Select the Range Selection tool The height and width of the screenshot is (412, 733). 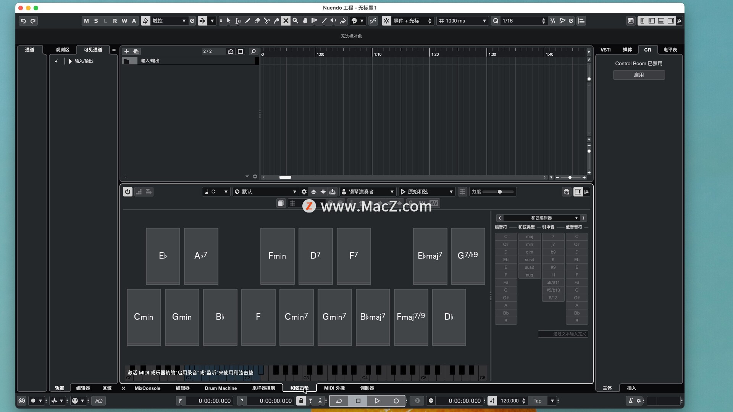(238, 21)
